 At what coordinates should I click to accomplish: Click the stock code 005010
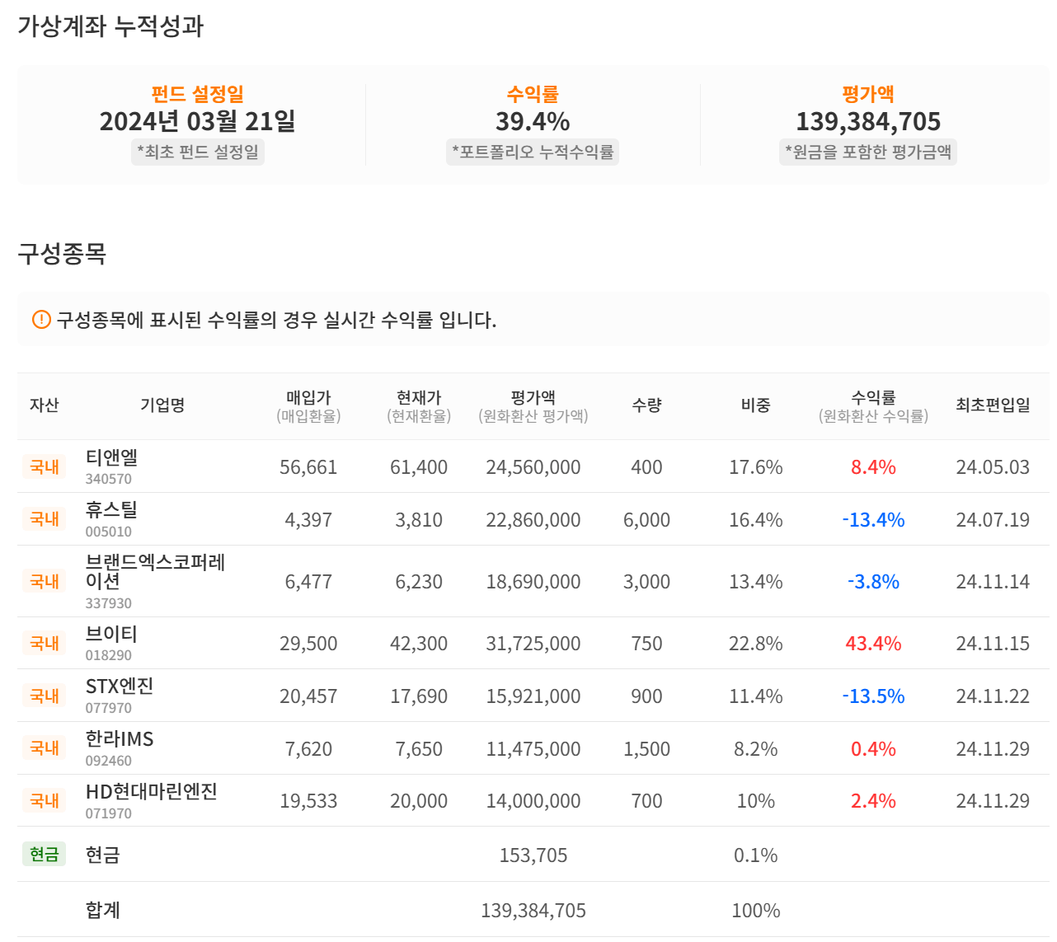click(x=109, y=532)
